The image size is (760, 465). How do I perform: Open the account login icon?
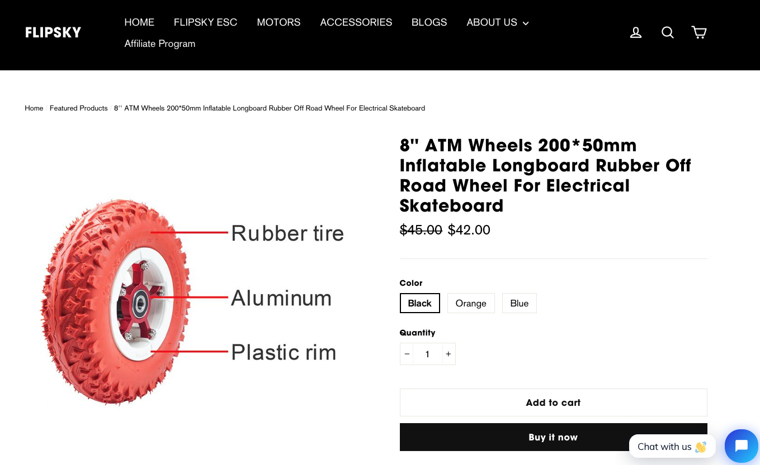(636, 32)
